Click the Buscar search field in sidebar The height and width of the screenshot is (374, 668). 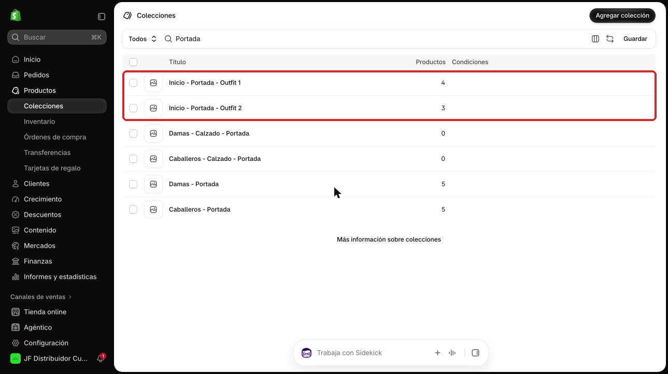click(x=57, y=37)
